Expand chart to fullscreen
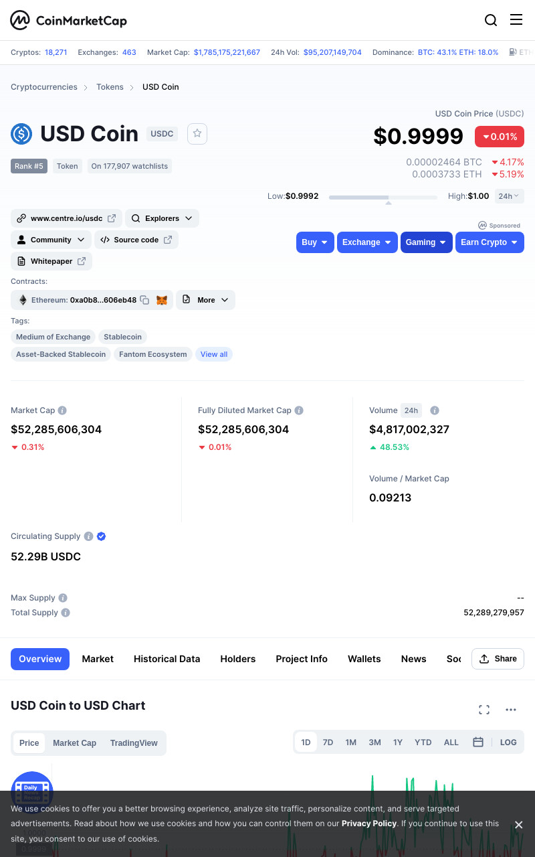 tap(484, 710)
